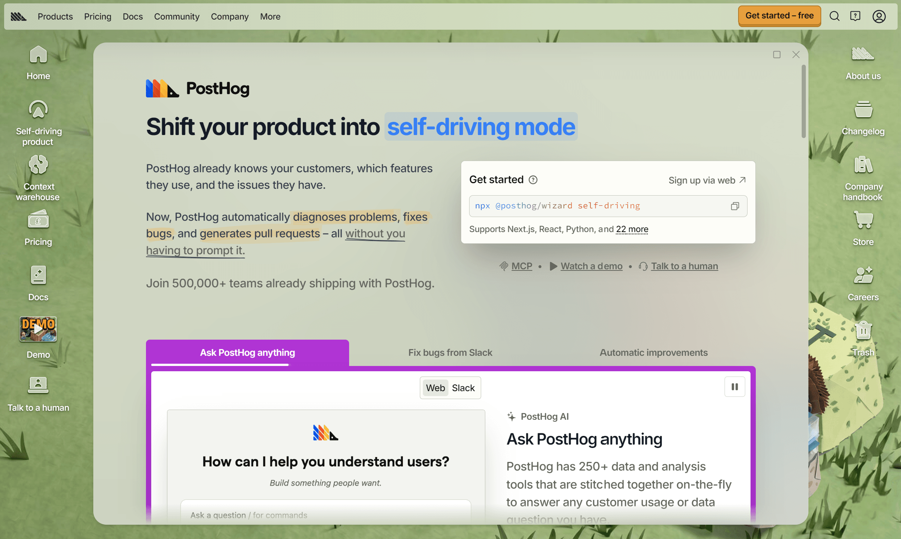The image size is (901, 539).
Task: Copy the npx wizard command
Action: click(x=735, y=206)
